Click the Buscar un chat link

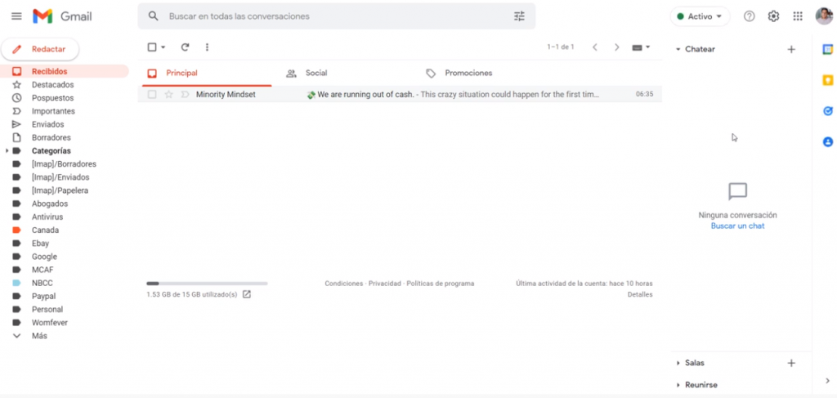[737, 226]
